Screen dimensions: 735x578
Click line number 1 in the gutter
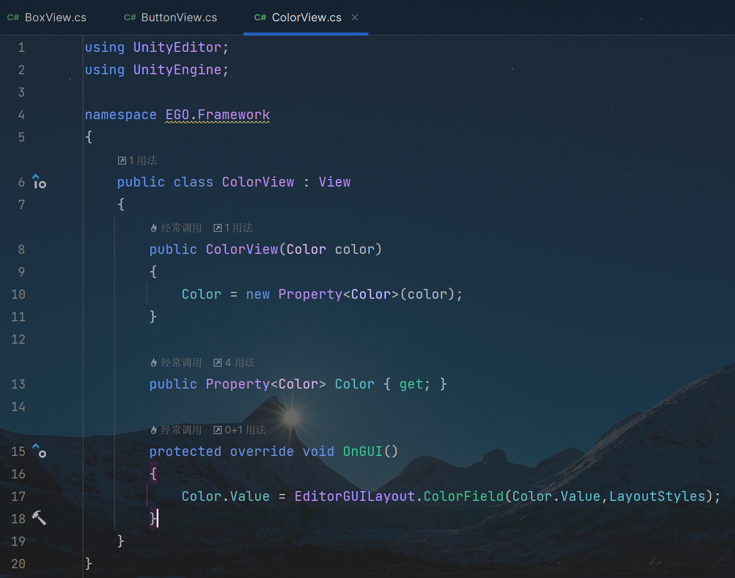pyautogui.click(x=21, y=47)
